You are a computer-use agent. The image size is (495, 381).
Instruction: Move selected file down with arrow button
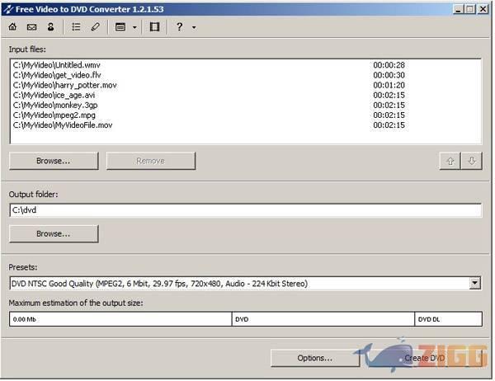tap(471, 161)
